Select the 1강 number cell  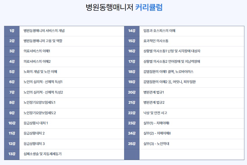(x=12, y=31)
